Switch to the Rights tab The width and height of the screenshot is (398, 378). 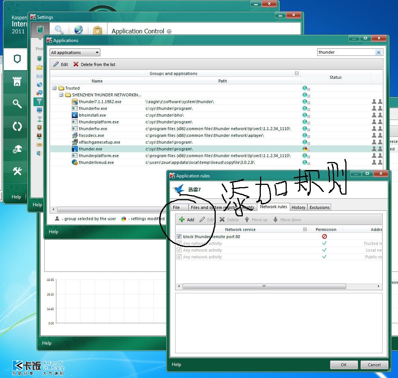click(248, 207)
